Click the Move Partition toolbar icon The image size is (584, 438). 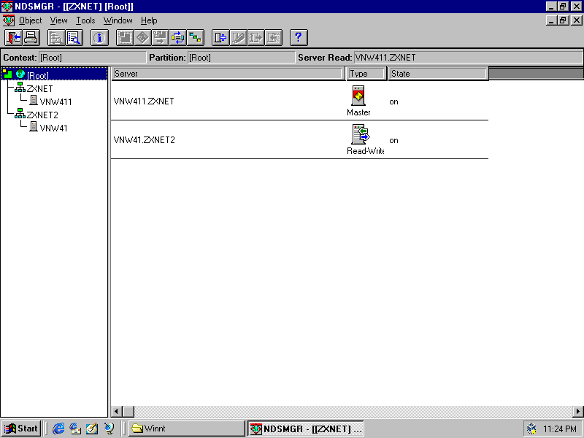[x=160, y=38]
